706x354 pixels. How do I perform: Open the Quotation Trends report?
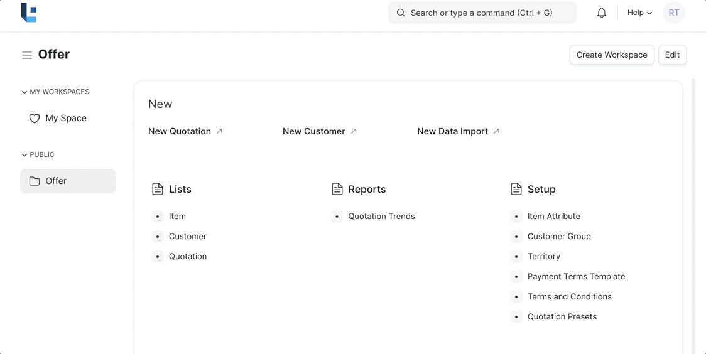381,217
